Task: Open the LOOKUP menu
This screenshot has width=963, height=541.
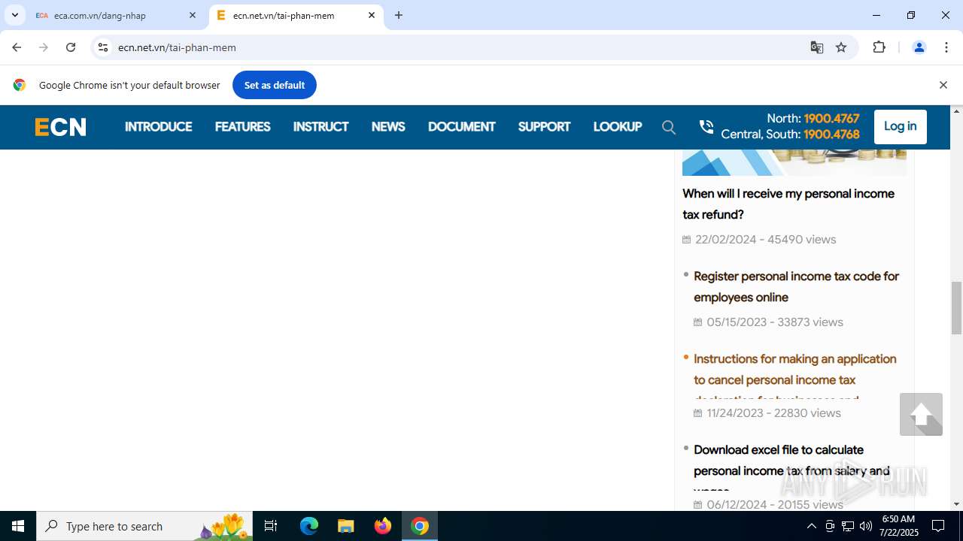Action: pos(617,127)
